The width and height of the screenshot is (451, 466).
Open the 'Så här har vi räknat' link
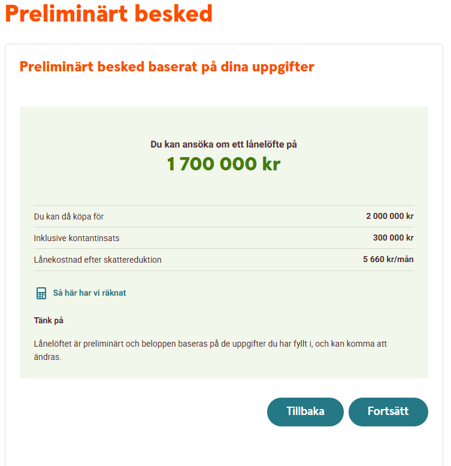[x=89, y=293]
